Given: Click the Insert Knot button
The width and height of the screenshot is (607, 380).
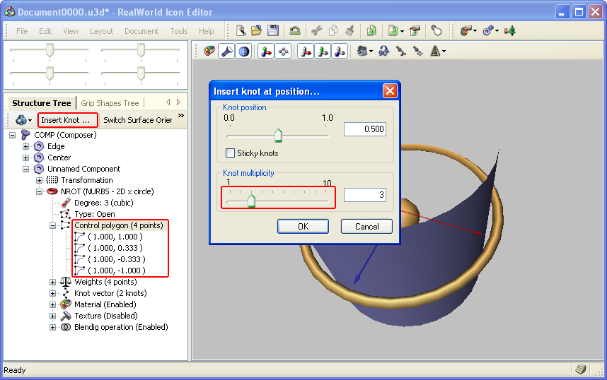Looking at the screenshot, I should tap(68, 120).
